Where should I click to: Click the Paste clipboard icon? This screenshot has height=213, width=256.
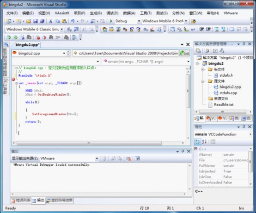coord(64,21)
